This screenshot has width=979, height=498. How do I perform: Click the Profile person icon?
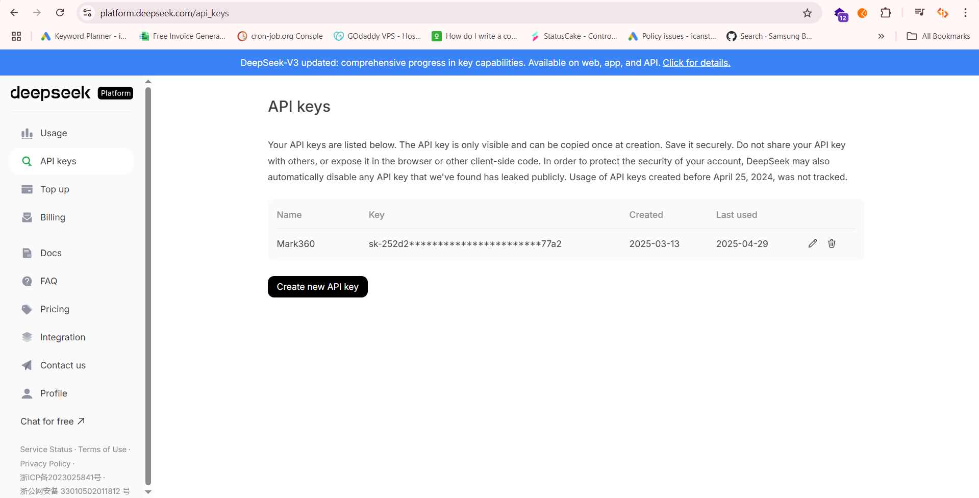point(27,393)
